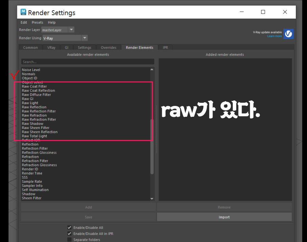Select Raw Reflection element

[x=34, y=107]
